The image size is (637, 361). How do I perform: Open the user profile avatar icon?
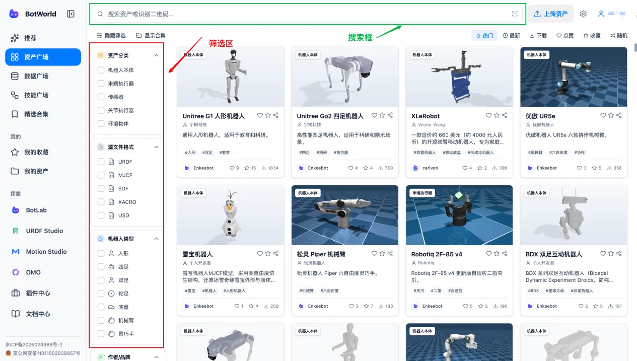coord(601,14)
